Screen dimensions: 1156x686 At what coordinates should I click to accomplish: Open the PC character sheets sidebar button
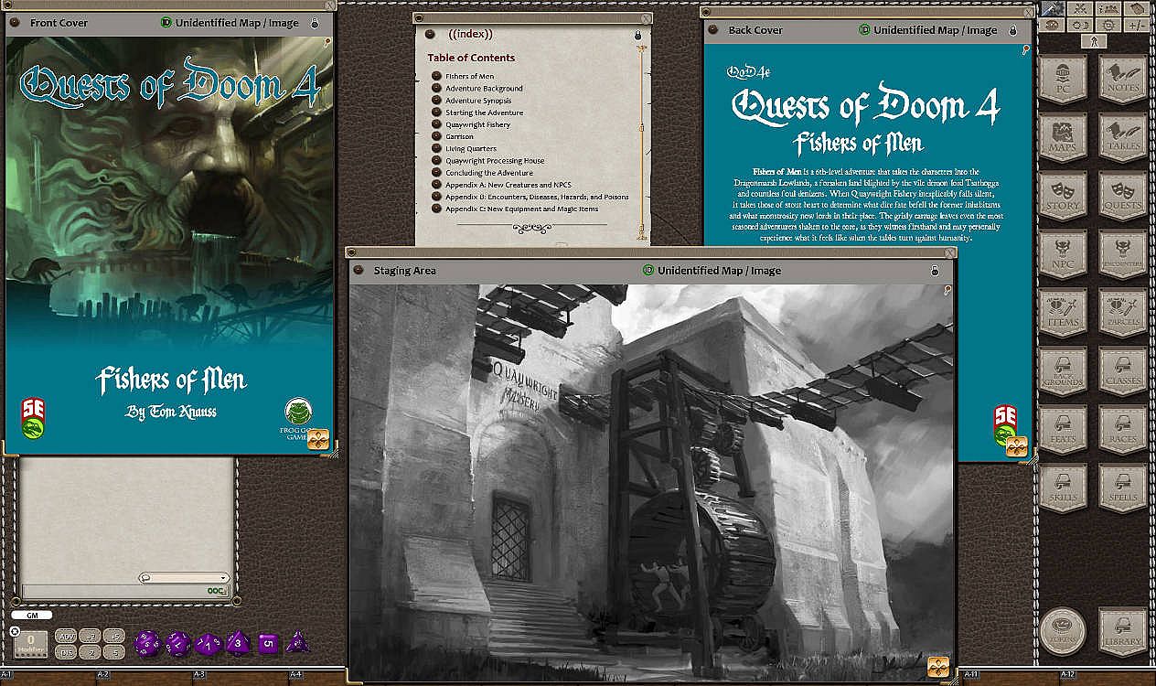click(1063, 79)
